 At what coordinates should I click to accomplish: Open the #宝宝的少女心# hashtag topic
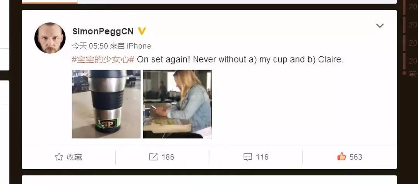pyautogui.click(x=103, y=60)
